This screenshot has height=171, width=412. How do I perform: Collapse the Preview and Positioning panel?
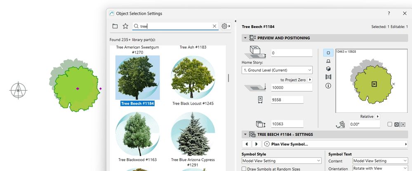pyautogui.click(x=245, y=38)
